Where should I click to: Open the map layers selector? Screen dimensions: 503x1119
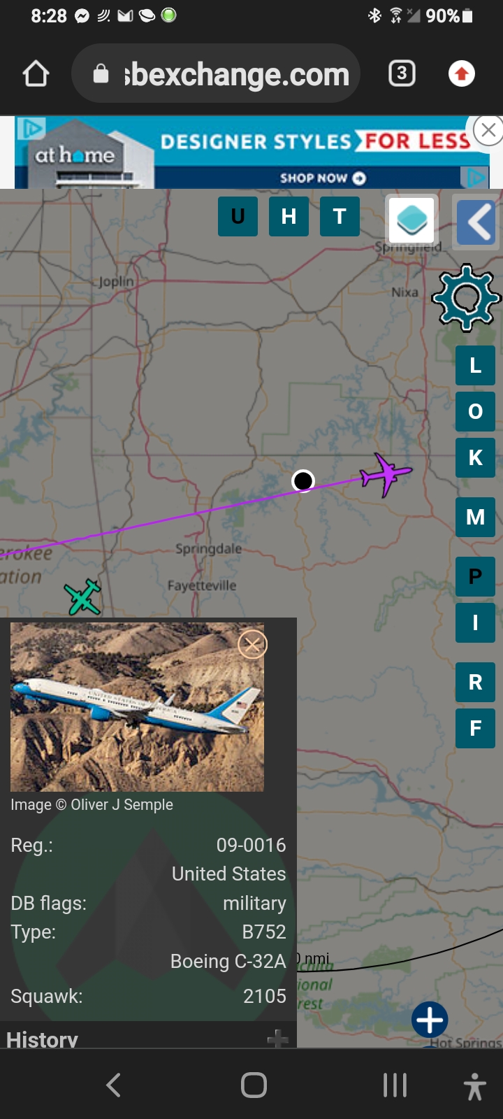(412, 220)
